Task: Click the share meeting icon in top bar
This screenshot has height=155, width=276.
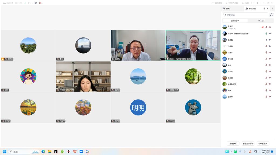Action: tap(29, 3)
